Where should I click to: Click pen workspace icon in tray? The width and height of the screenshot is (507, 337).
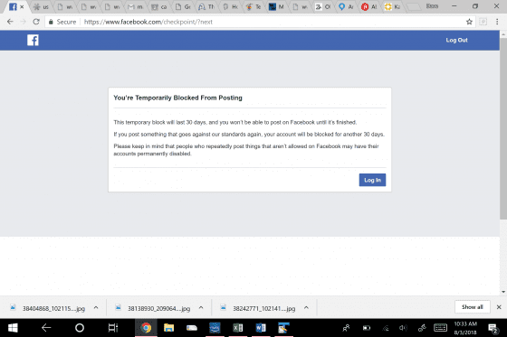[x=422, y=328]
